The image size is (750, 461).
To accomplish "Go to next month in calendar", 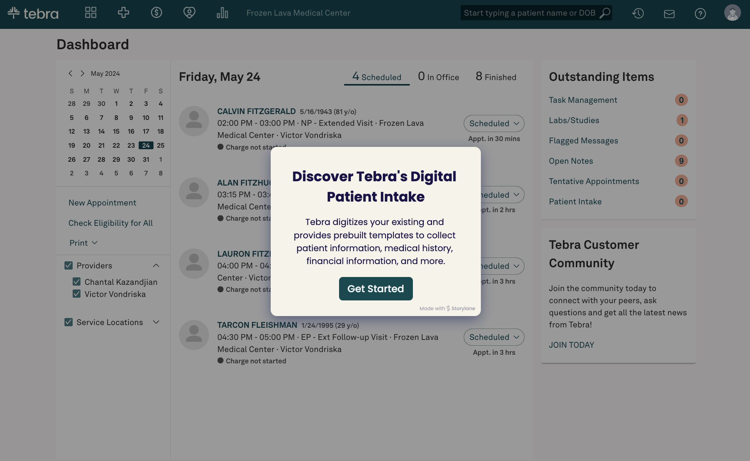I will 82,73.
